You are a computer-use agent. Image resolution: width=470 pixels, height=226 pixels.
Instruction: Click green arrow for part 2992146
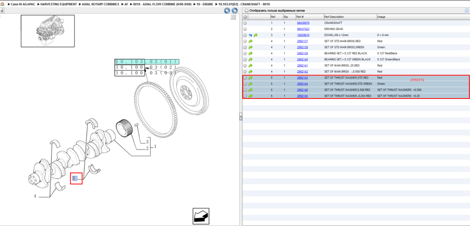tap(251, 90)
